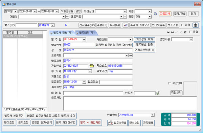Click the 수주서 가져오기 button
The width and height of the screenshot is (203, 133).
pyautogui.click(x=140, y=25)
